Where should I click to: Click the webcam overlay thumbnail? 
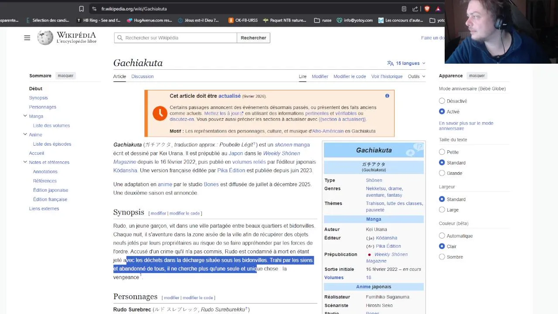click(501, 32)
